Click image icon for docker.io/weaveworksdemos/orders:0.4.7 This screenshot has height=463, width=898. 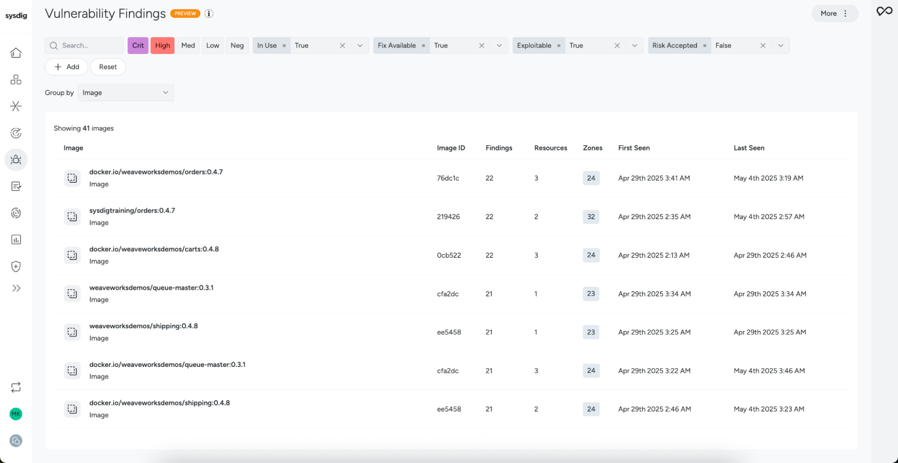(72, 178)
